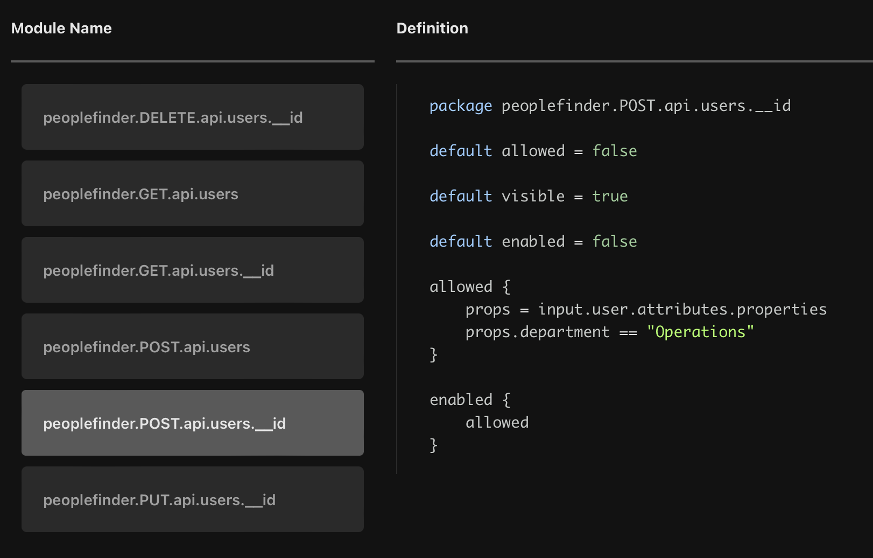Click the input.user.attributes.properties expression

(x=682, y=310)
